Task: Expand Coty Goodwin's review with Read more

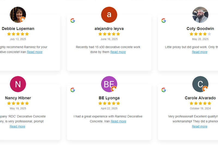Action: (x=199, y=52)
